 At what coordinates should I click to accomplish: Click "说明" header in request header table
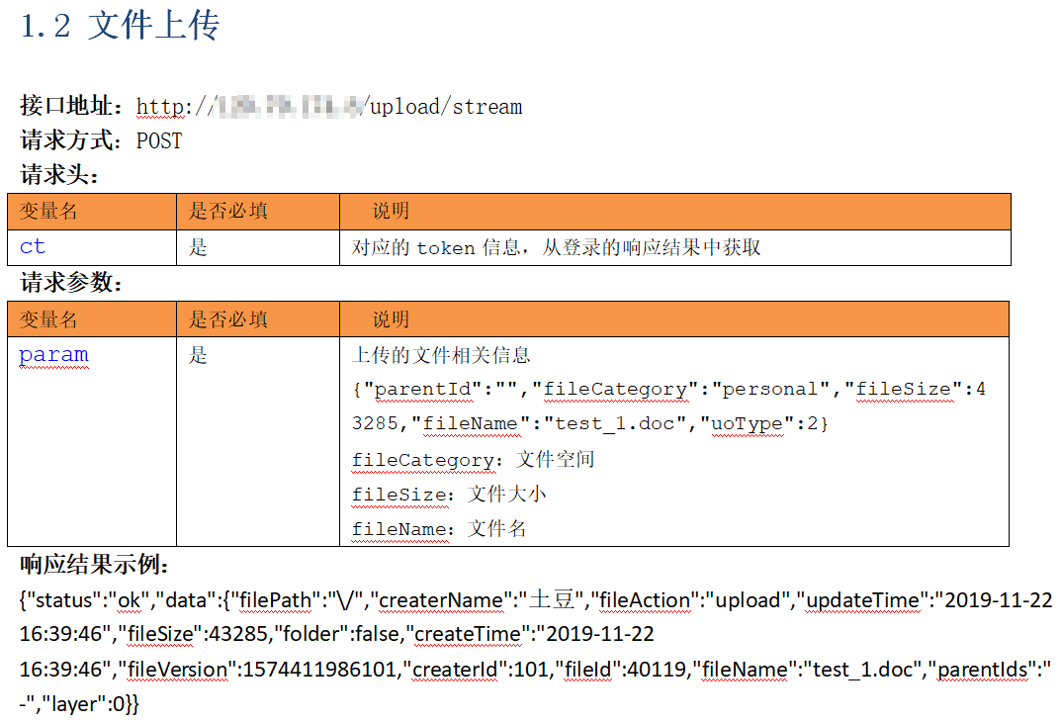(391, 212)
